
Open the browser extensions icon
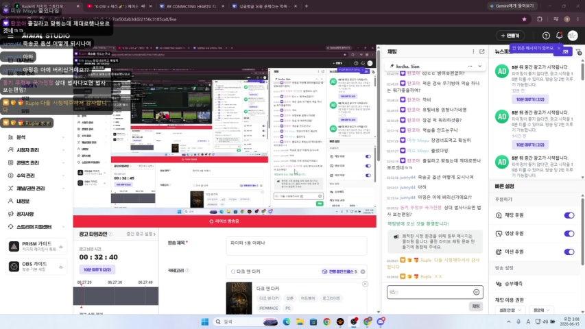click(540, 19)
